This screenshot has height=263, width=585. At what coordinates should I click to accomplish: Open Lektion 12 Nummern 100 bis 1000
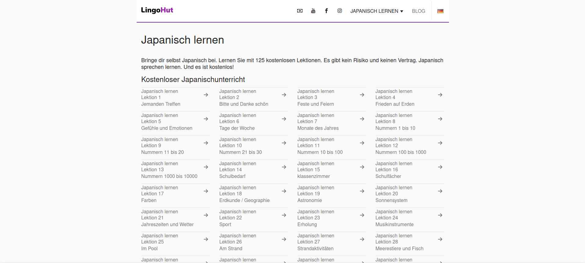pyautogui.click(x=400, y=146)
